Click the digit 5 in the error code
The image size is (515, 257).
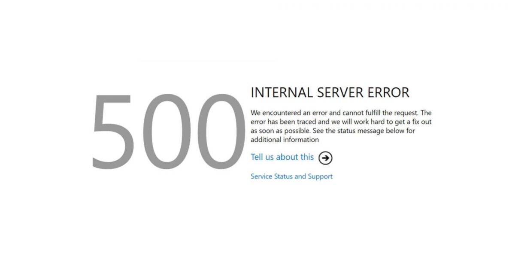pyautogui.click(x=112, y=131)
